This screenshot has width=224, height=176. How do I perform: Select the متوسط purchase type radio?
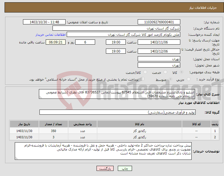170,79
